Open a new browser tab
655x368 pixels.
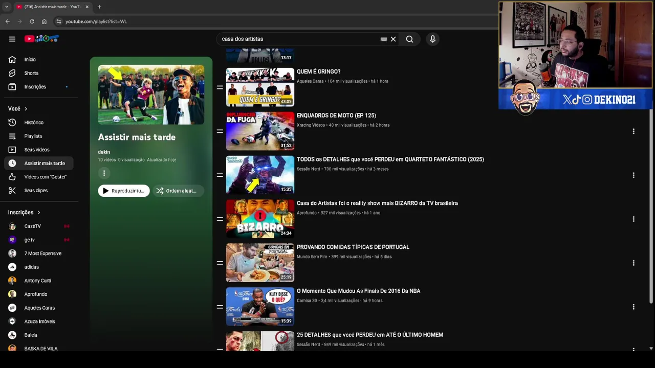coord(99,7)
